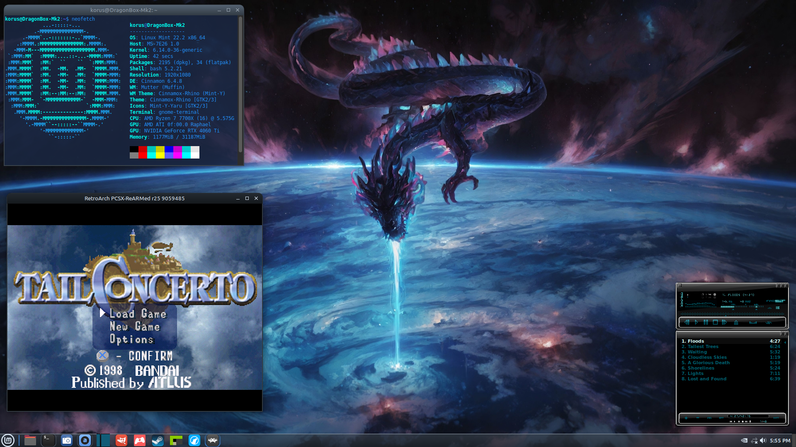Skip to next track in the media player

(724, 322)
